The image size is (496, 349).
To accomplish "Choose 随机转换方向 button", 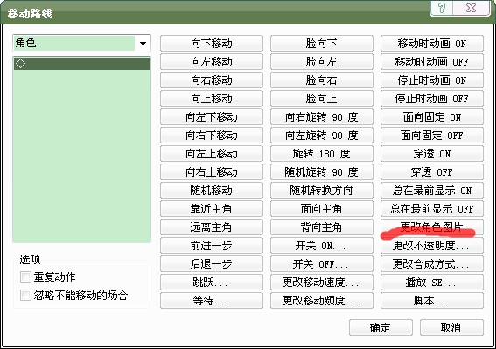I will (x=322, y=190).
